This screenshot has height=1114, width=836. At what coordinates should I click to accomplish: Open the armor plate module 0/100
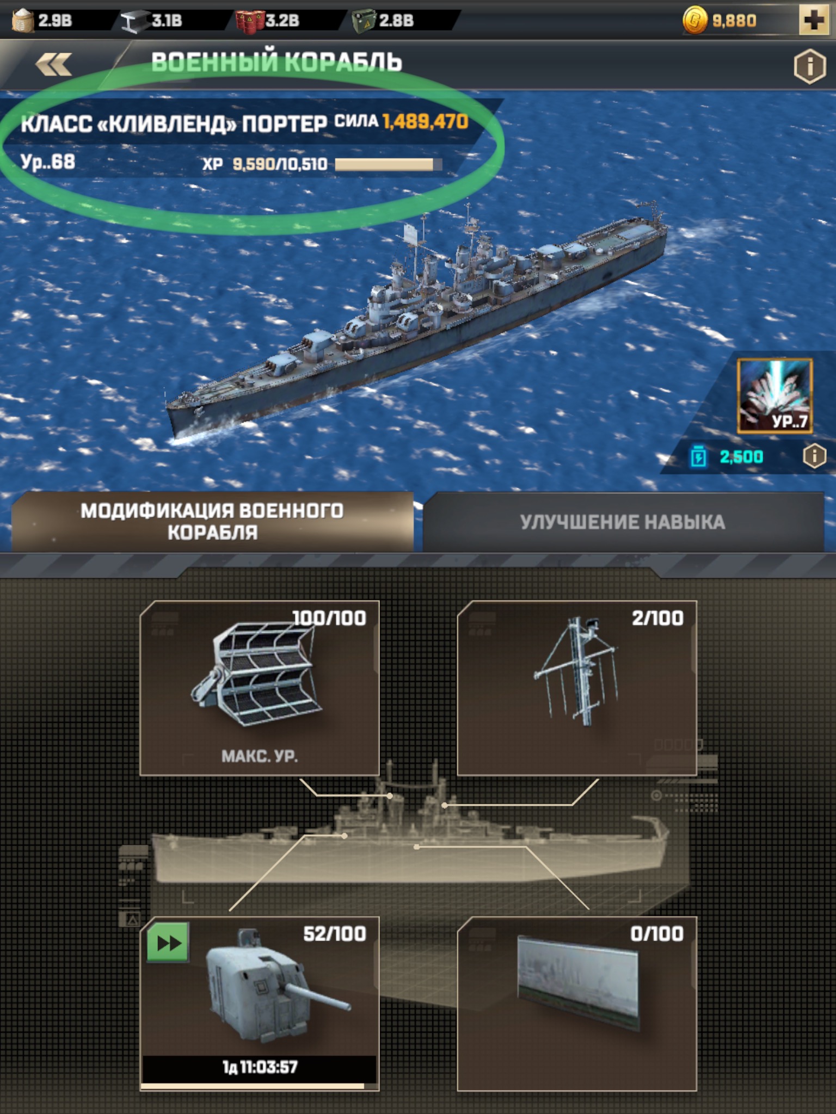[577, 1004]
